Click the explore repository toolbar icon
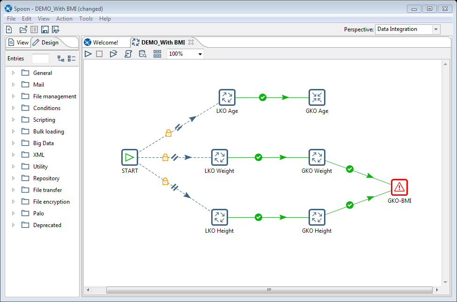 (x=34, y=29)
